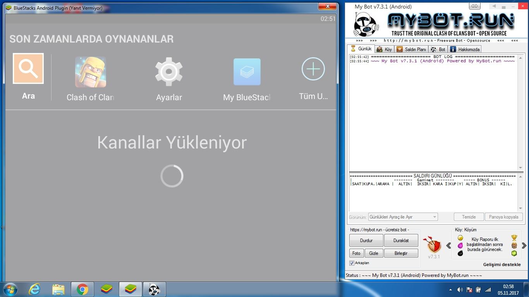Viewport: 529px width, 297px height.
Task: Click the dark elixir drop icon
Action: coord(460,253)
